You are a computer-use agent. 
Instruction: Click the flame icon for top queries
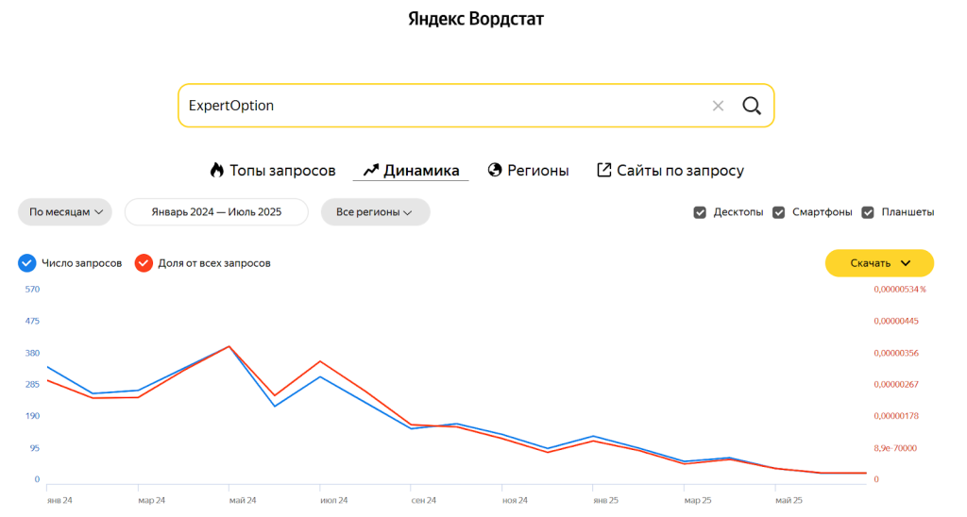pyautogui.click(x=217, y=171)
